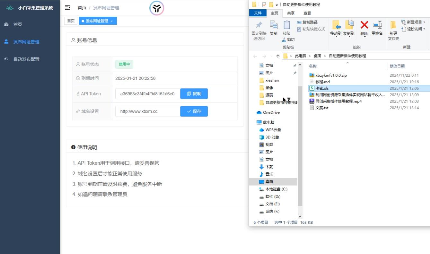The image size is (430, 254).
Task: Click the 重命名 (Rename) icon
Action: point(376,28)
